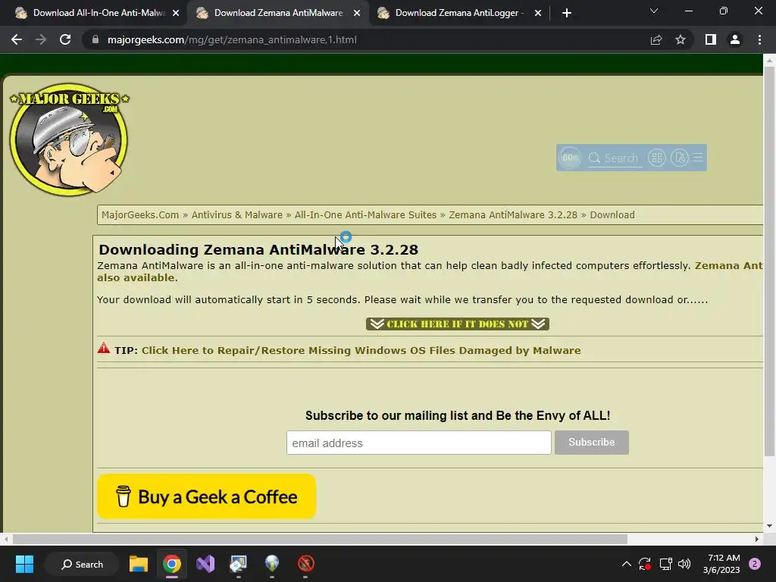Open the grid icon in floating toolbar

click(x=657, y=158)
